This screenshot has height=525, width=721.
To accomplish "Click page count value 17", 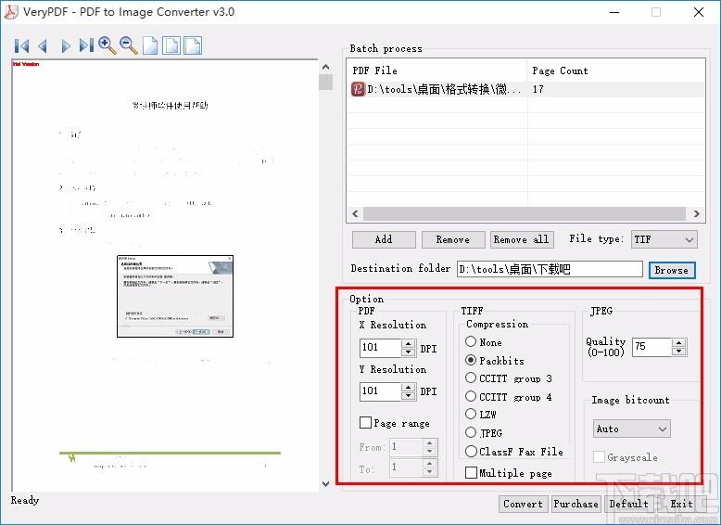I will point(538,89).
